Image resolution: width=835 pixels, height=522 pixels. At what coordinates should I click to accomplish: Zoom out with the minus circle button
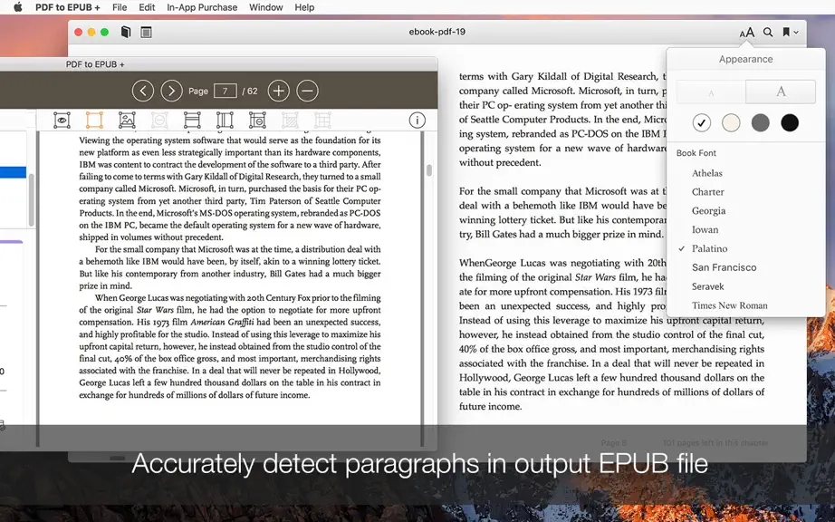click(307, 92)
